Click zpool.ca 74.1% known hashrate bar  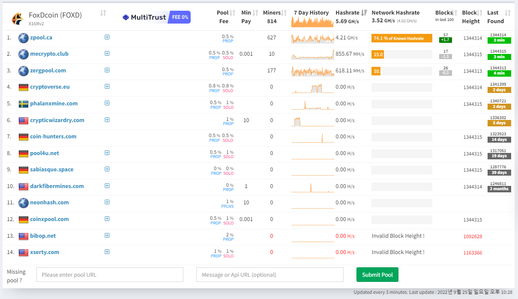[x=402, y=38]
